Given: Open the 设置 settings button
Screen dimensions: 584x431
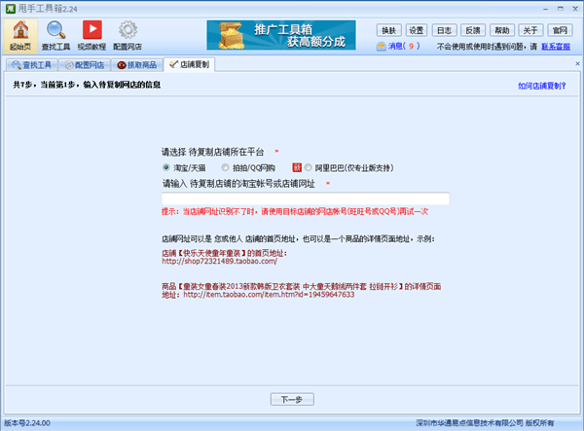Looking at the screenshot, I should pos(416,29).
